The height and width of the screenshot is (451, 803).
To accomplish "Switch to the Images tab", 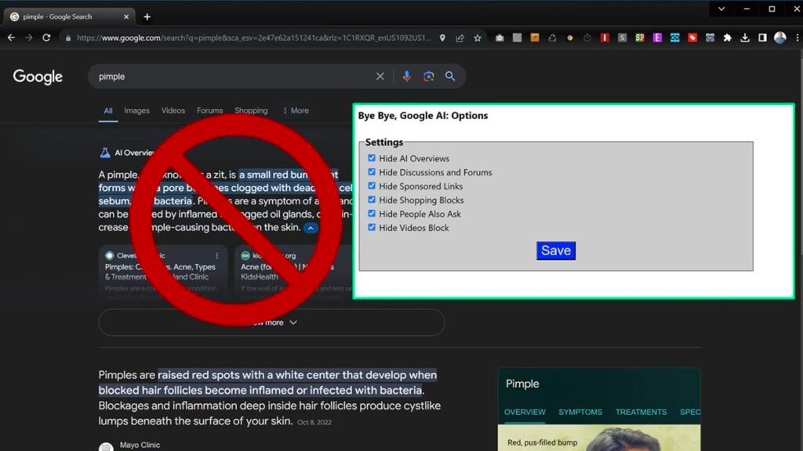I will (136, 110).
